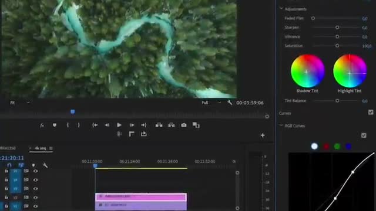Collapse the RGB Curves section

pos(281,125)
